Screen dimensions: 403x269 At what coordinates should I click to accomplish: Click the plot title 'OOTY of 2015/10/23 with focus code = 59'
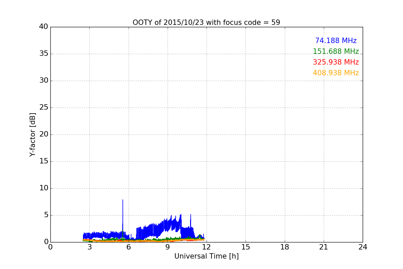pyautogui.click(x=206, y=23)
